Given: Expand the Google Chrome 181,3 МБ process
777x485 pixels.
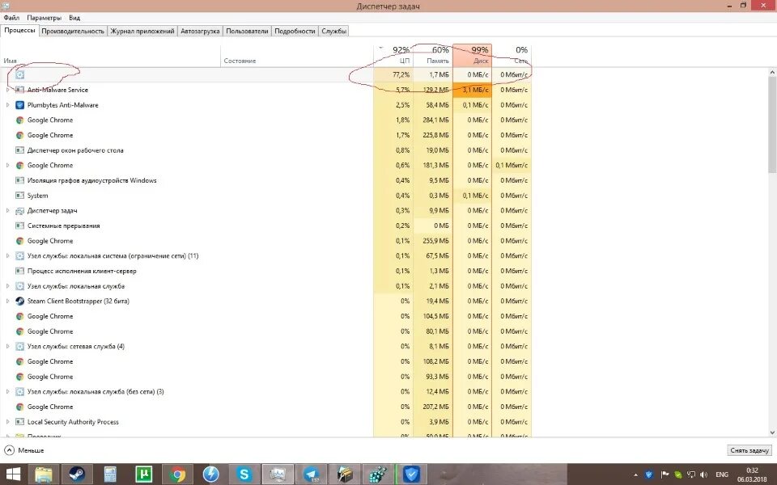Looking at the screenshot, I should [x=7, y=165].
